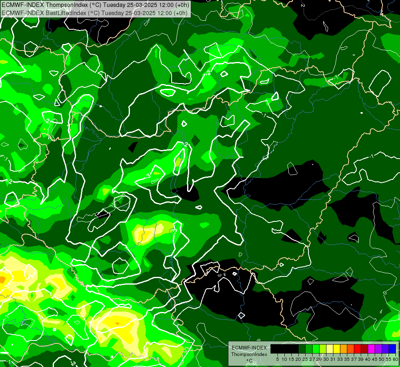Choose the red 37–39 legend swatch

358,349
